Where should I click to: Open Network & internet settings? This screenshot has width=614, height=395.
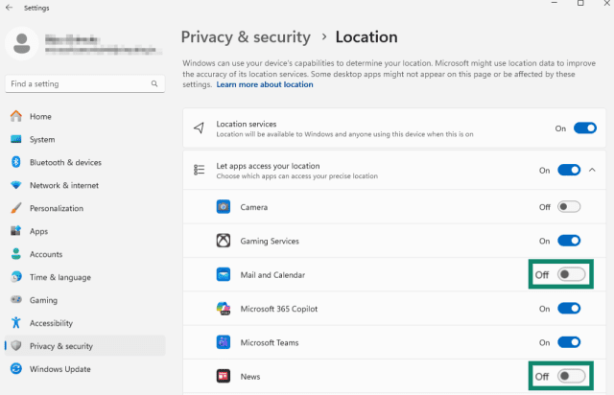pos(85,185)
